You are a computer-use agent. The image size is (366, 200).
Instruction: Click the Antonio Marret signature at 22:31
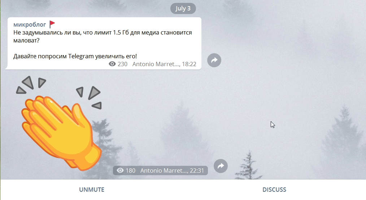pos(164,171)
